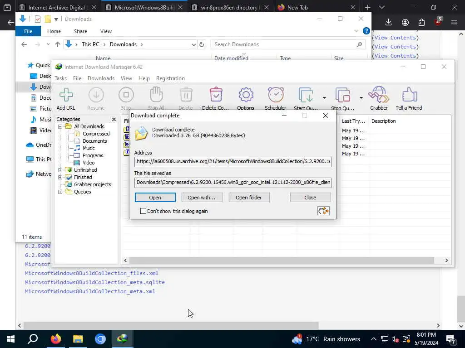Image resolution: width=465 pixels, height=348 pixels.
Task: Show hidden system tray icons
Action: point(373,339)
